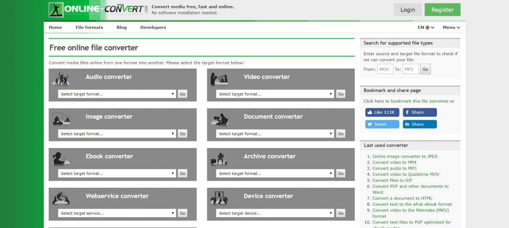
Task: Click the Device converter icon
Action: tap(219, 197)
